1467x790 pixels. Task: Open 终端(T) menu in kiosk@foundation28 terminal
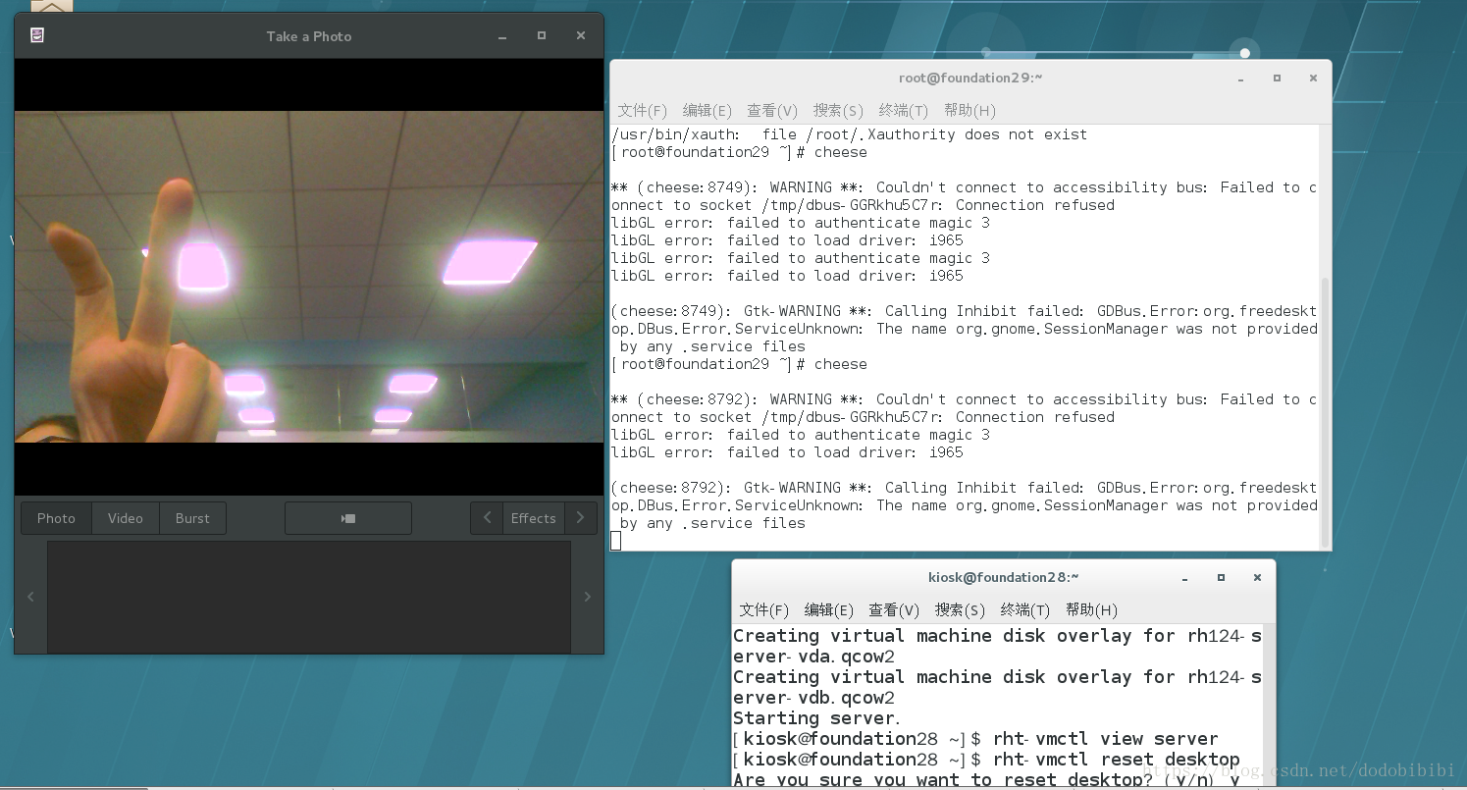pyautogui.click(x=1025, y=609)
